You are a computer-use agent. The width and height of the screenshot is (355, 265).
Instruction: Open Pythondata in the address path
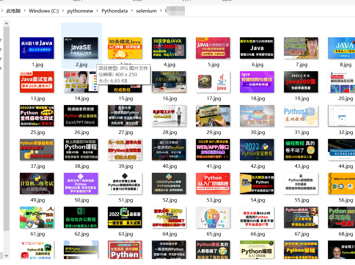114,11
